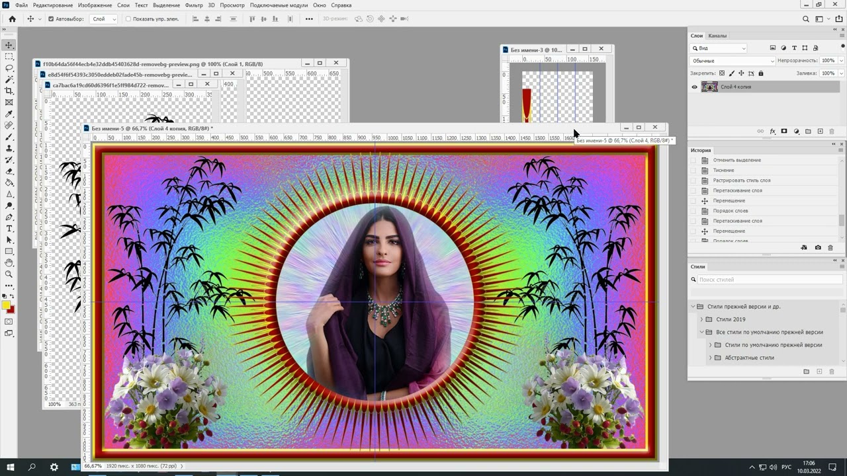Create new adjustment layer icon
This screenshot has width=847, height=476.
pyautogui.click(x=796, y=132)
